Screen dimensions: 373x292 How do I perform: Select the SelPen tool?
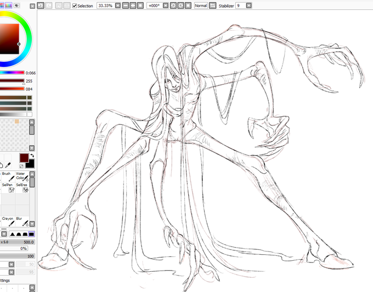[x=8, y=188]
